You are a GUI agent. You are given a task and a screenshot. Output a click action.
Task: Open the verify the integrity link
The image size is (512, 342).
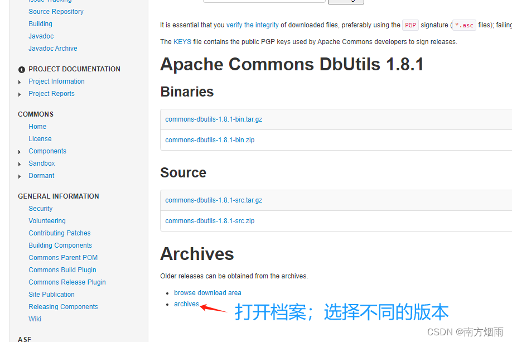(253, 25)
